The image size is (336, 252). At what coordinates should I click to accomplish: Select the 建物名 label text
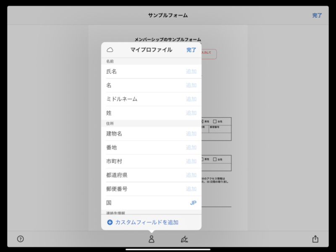(114, 134)
